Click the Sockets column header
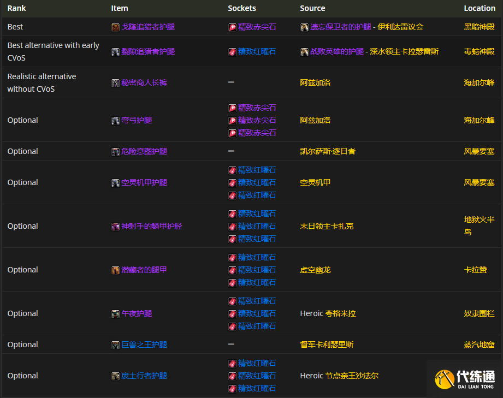This screenshot has height=398, width=503. tap(242, 8)
